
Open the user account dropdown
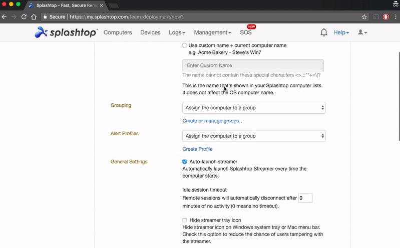point(362,32)
